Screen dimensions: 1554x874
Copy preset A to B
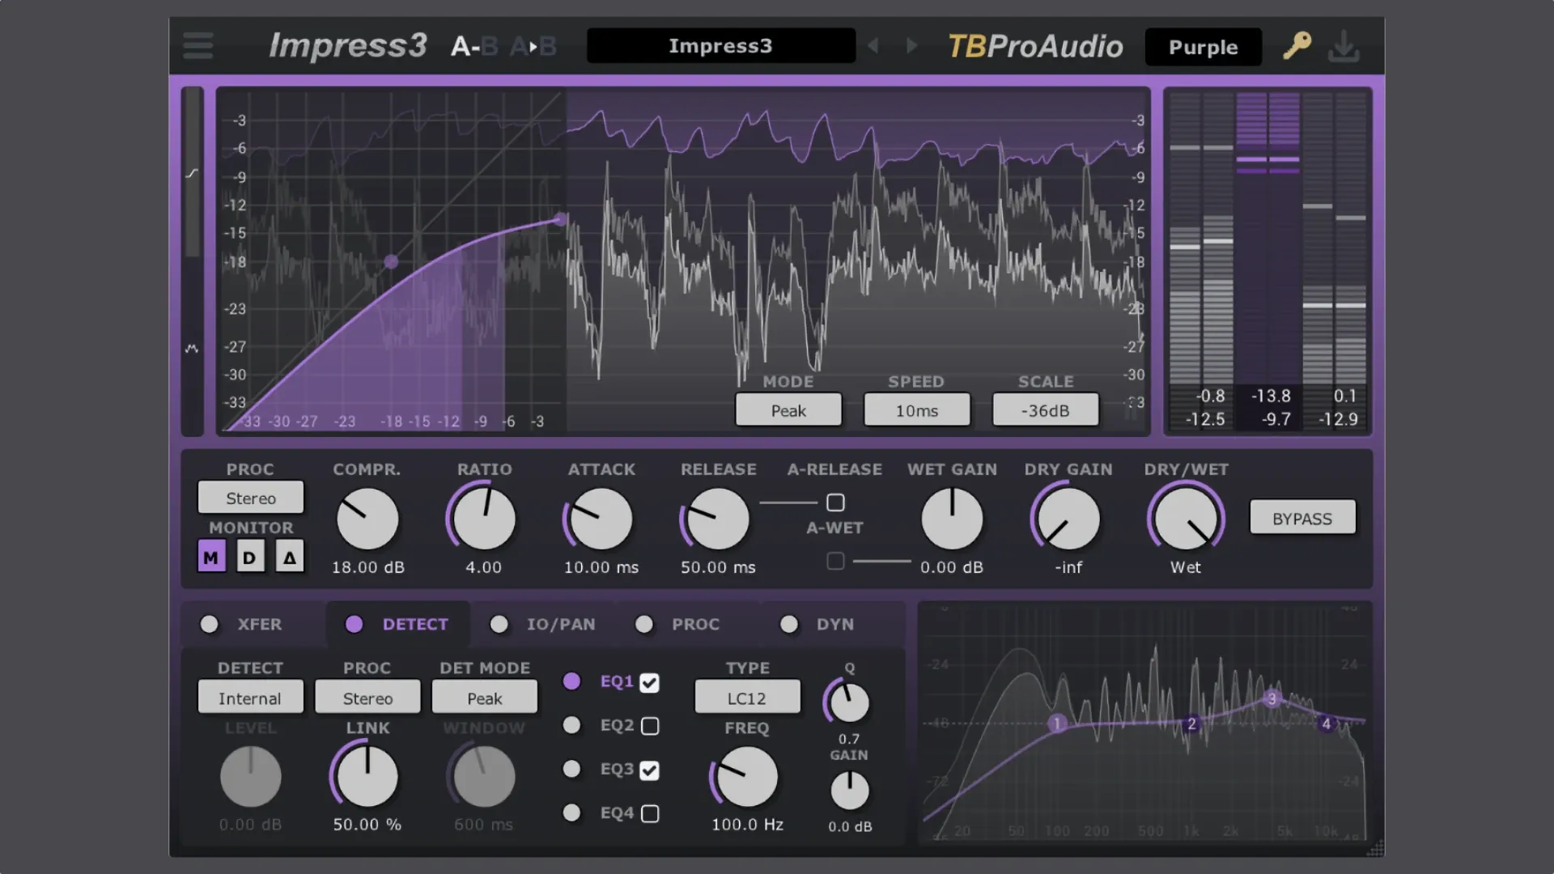[x=534, y=46]
